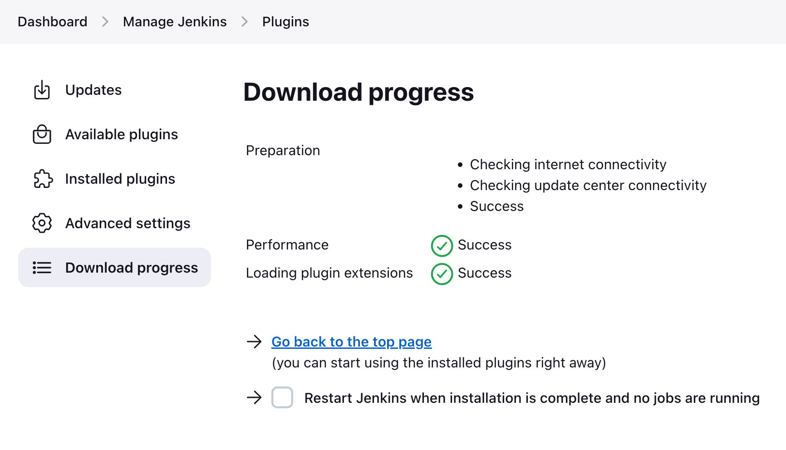Click the chevron between Dashboard and Manage Jenkins

pos(105,21)
